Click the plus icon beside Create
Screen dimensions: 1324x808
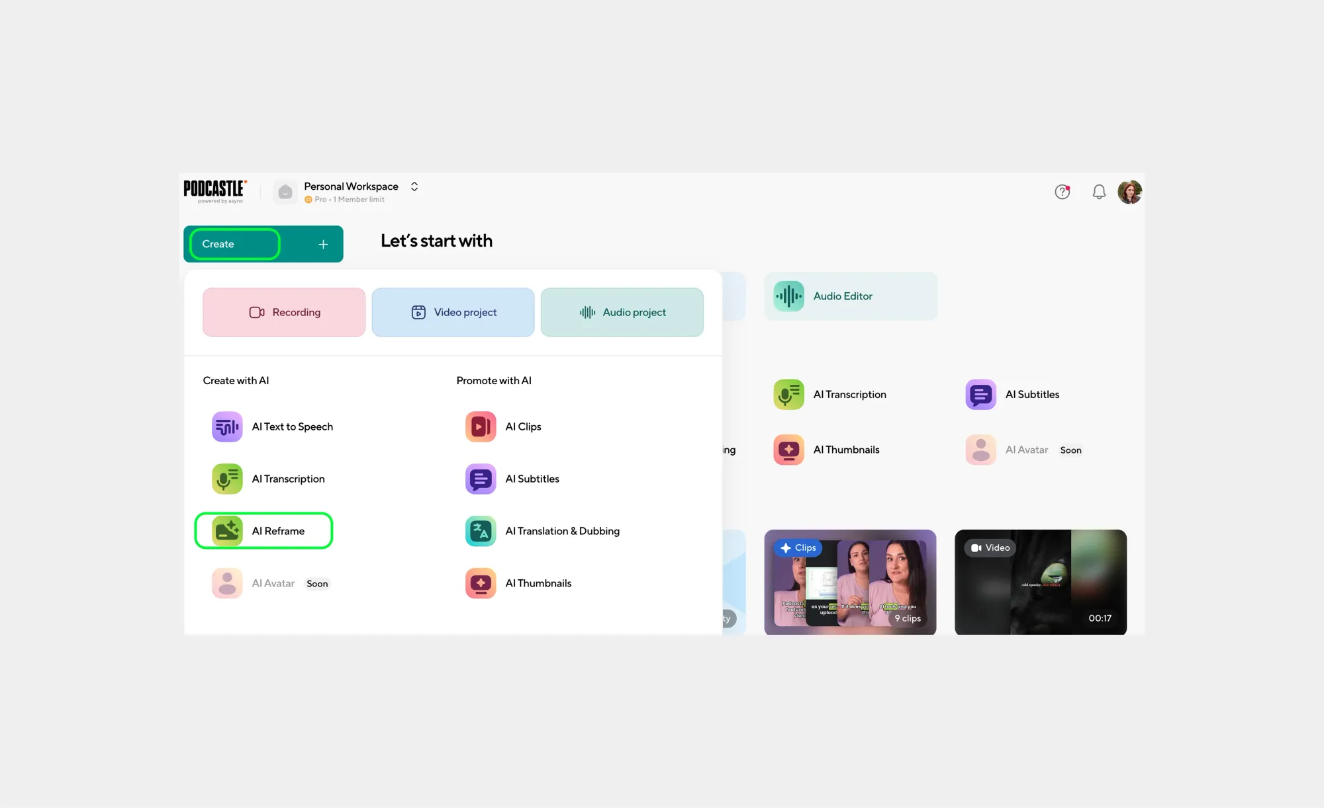[x=323, y=244]
